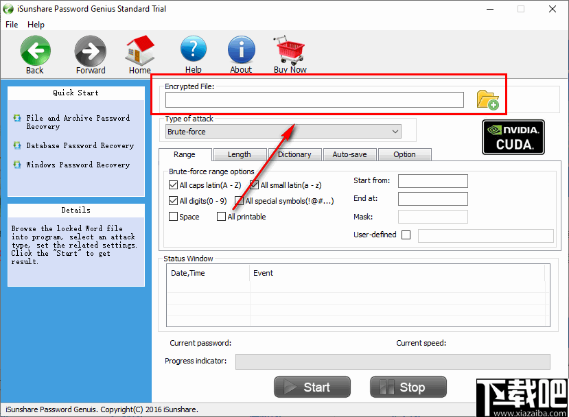The height and width of the screenshot is (417, 569).
Task: Toggle All digits(0 - 9) checkbox
Action: 173,200
